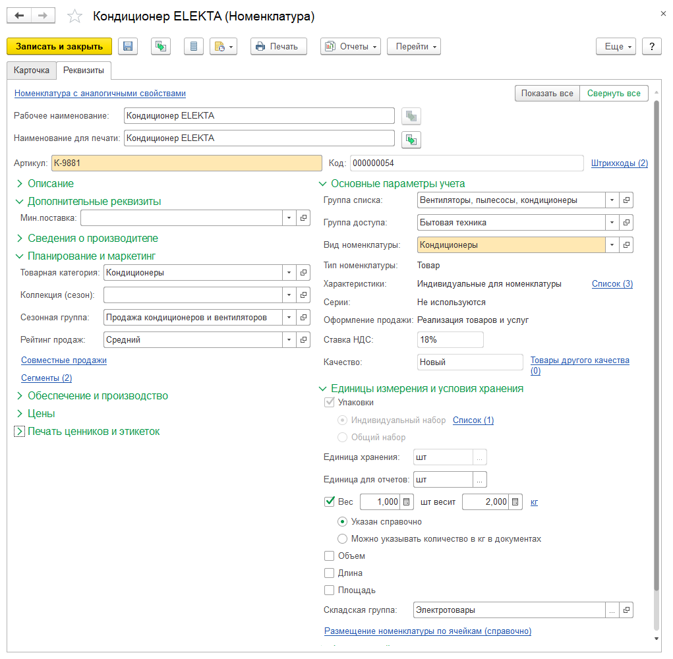The image size is (673, 659).
Task: Enable the Объем checkbox
Action: (330, 556)
